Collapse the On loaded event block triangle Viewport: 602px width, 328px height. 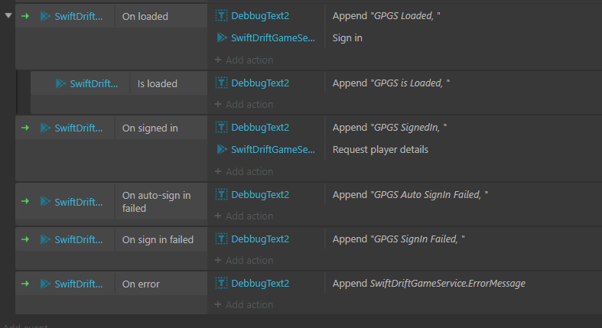click(x=8, y=16)
